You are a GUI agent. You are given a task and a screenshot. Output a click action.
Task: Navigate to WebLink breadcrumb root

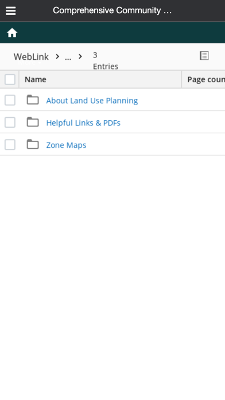31,57
